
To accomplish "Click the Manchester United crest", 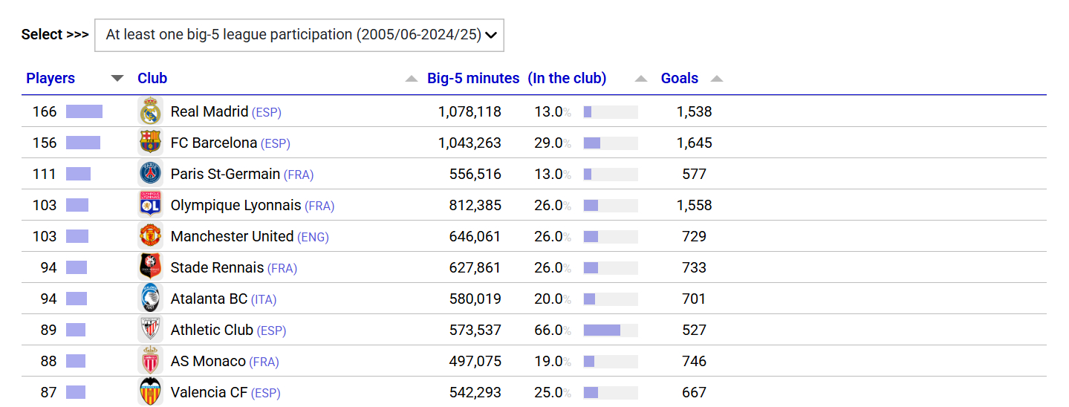I will click(151, 236).
